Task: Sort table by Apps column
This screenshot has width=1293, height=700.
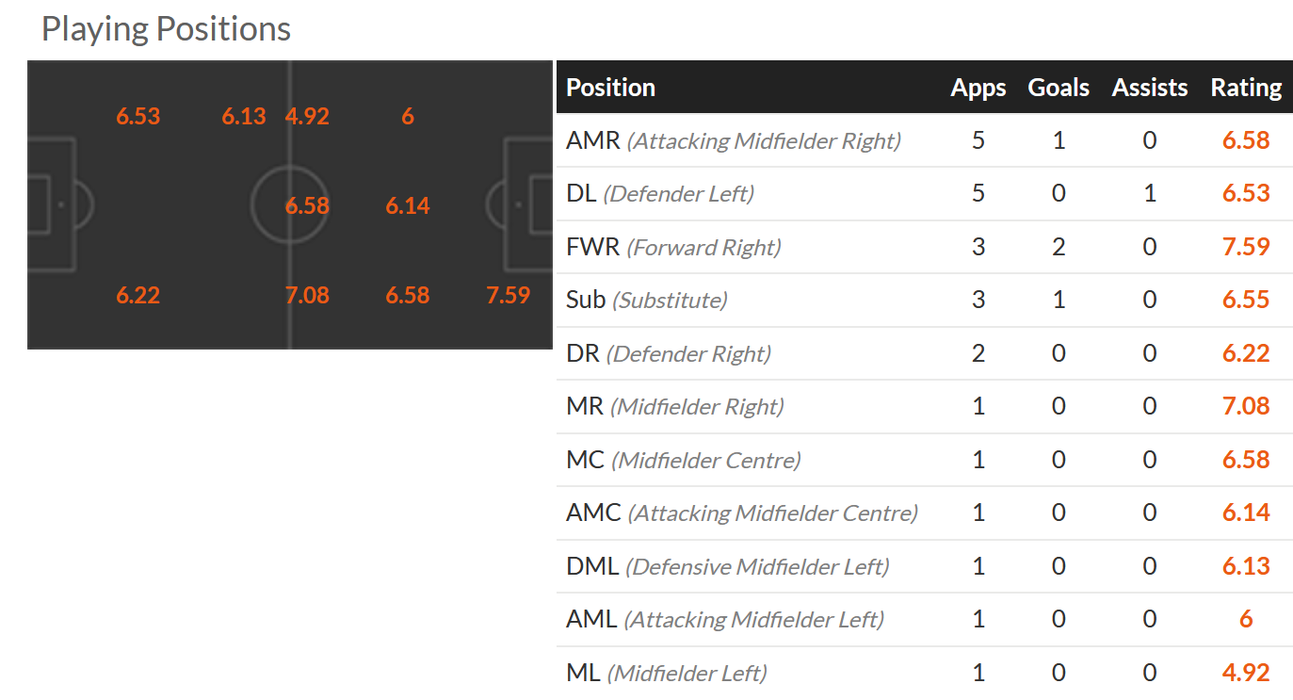Action: (978, 88)
